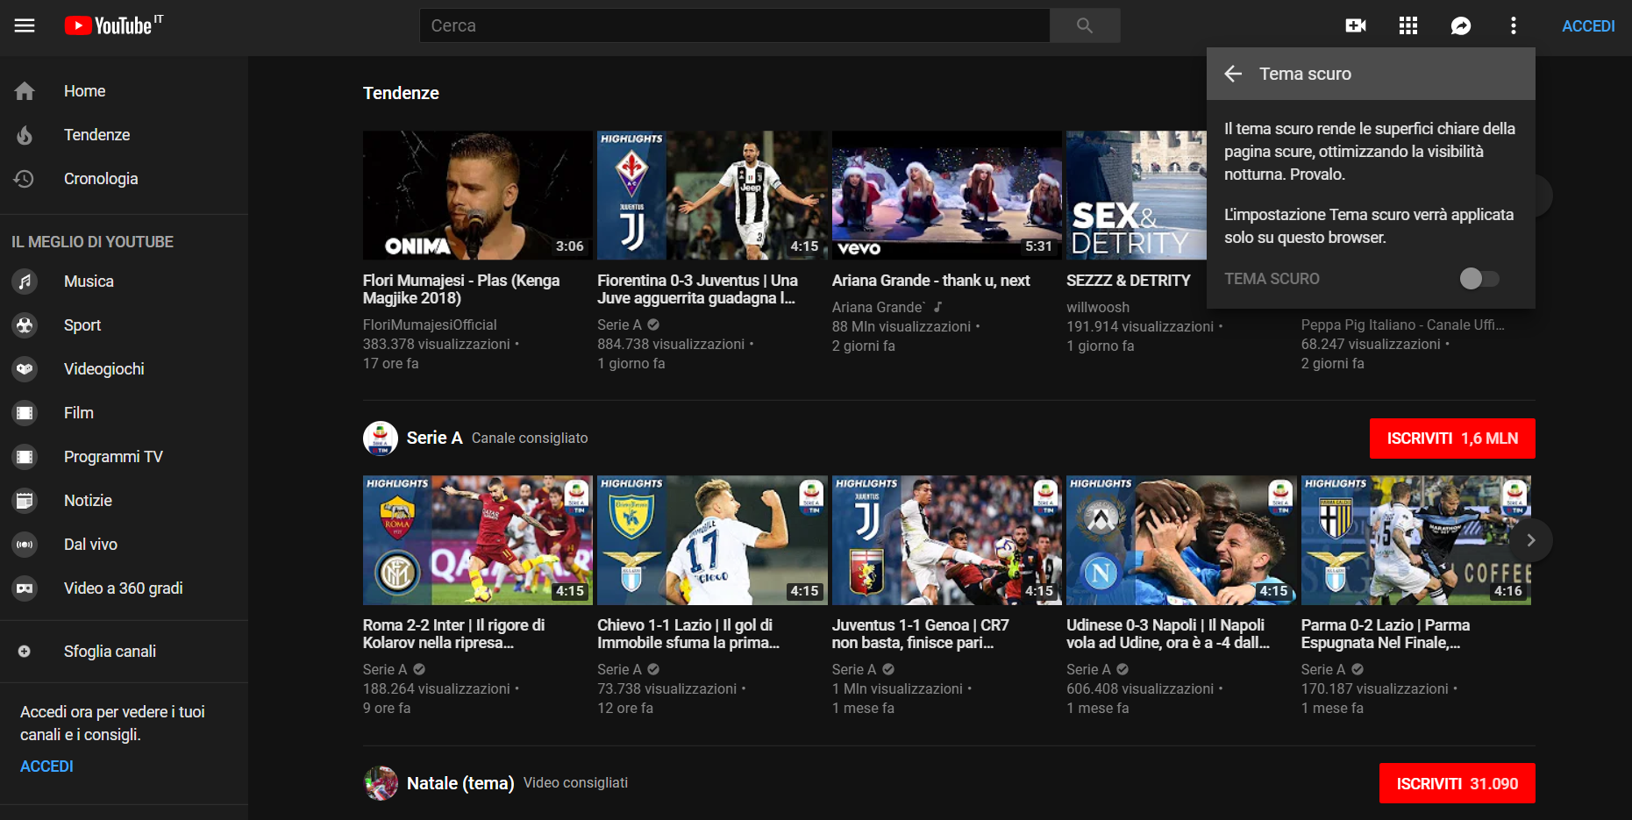Open Browse channels plus icon

25,652
